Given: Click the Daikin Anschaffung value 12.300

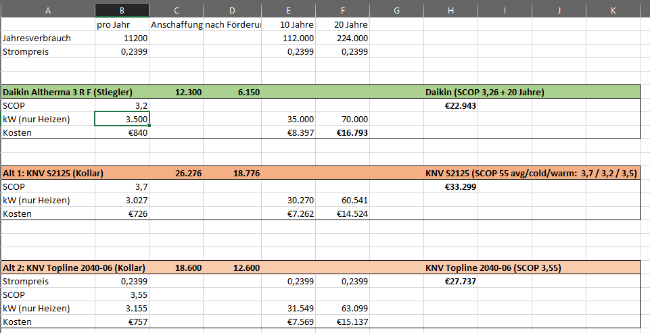Looking at the screenshot, I should coord(176,92).
